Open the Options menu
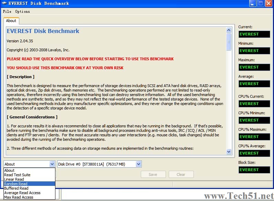This screenshot has width=274, height=201. (x=22, y=12)
